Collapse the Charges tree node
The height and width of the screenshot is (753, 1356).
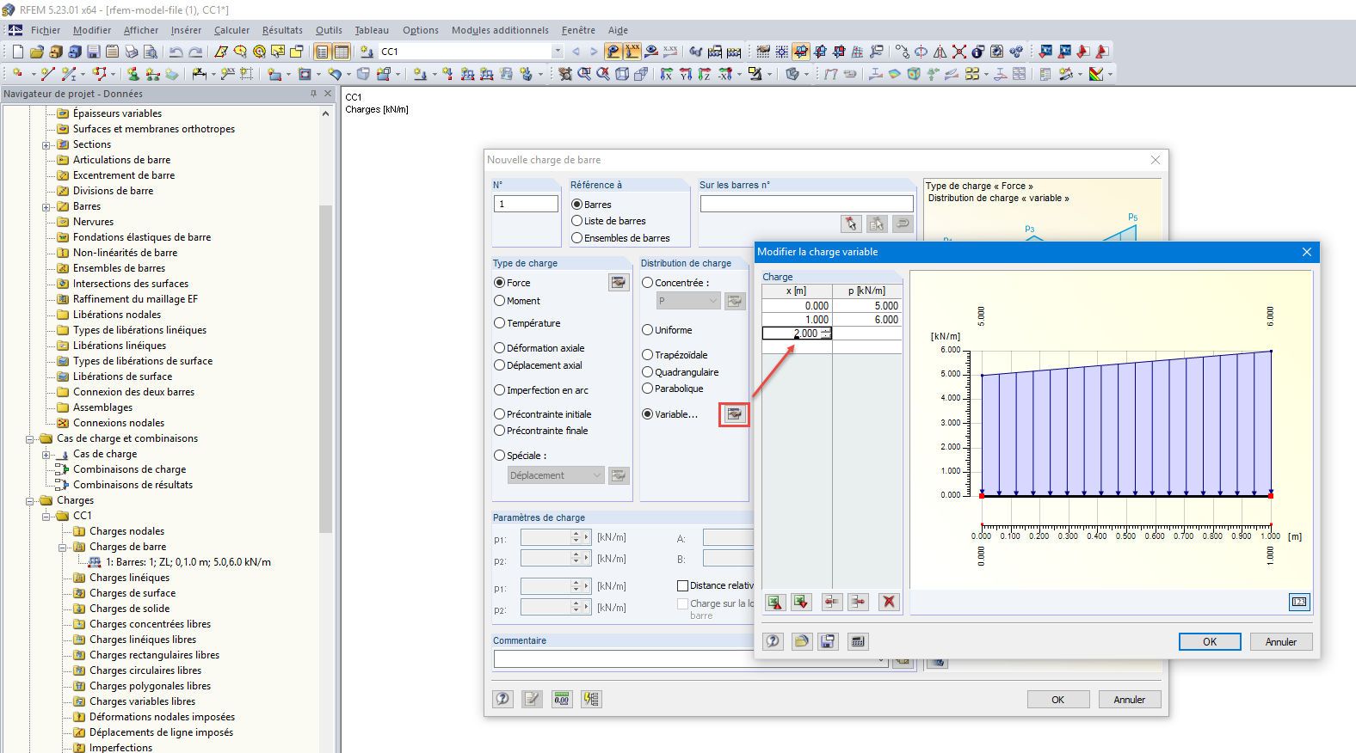[30, 501]
